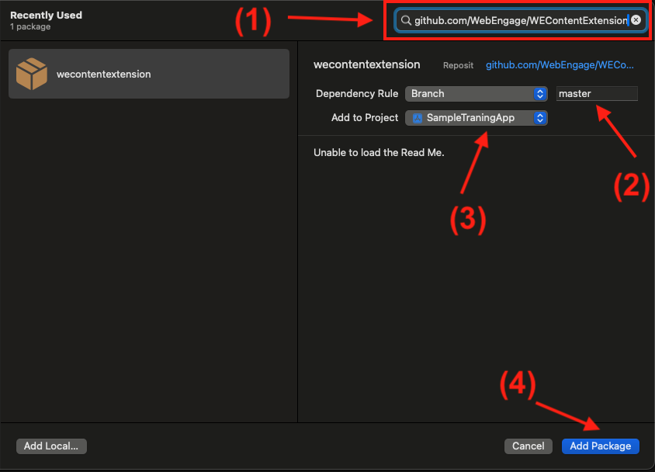The height and width of the screenshot is (472, 655).
Task: Edit the master branch name field
Action: pyautogui.click(x=597, y=94)
